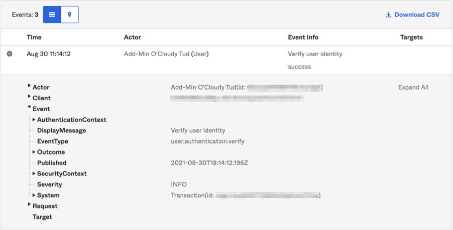Click the user.authentication.verify EventType value
453x230 pixels.
(207, 141)
